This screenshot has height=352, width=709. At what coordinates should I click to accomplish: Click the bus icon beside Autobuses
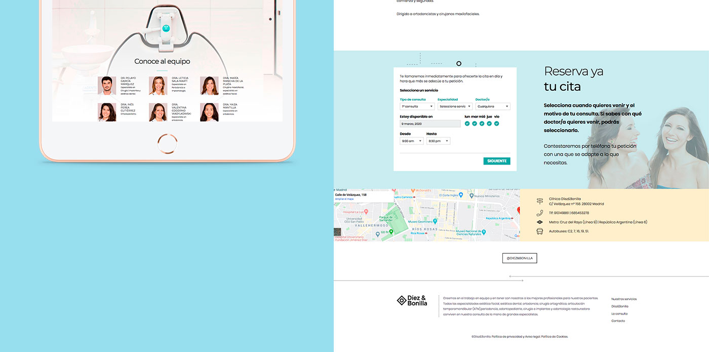pyautogui.click(x=540, y=231)
